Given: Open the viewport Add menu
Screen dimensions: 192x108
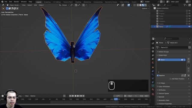Looking at the screenshot, I should click(35, 5).
